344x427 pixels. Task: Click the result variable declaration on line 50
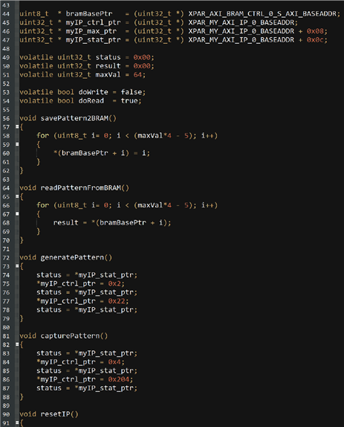coord(108,66)
